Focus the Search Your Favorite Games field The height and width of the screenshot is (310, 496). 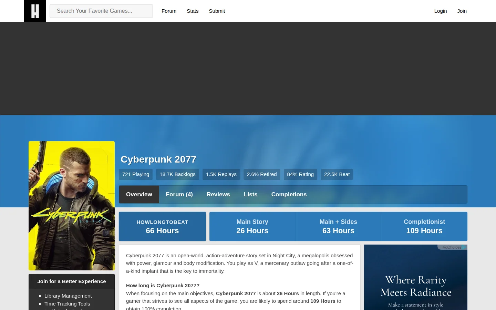pyautogui.click(x=101, y=11)
